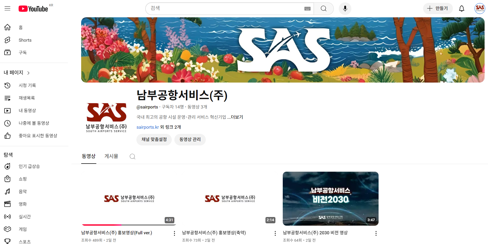Open the 4:31 video thumbnail

click(x=129, y=199)
